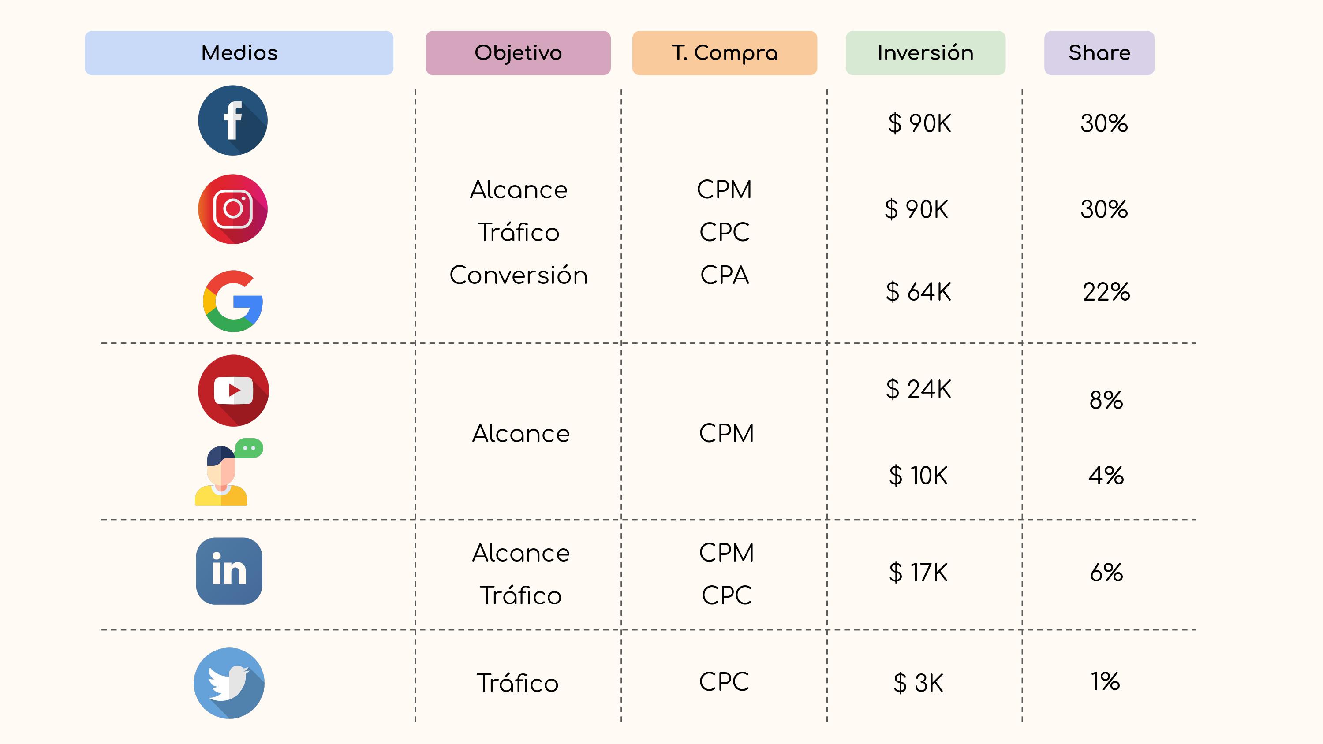Select the $ 3K Twitter investment

(918, 683)
